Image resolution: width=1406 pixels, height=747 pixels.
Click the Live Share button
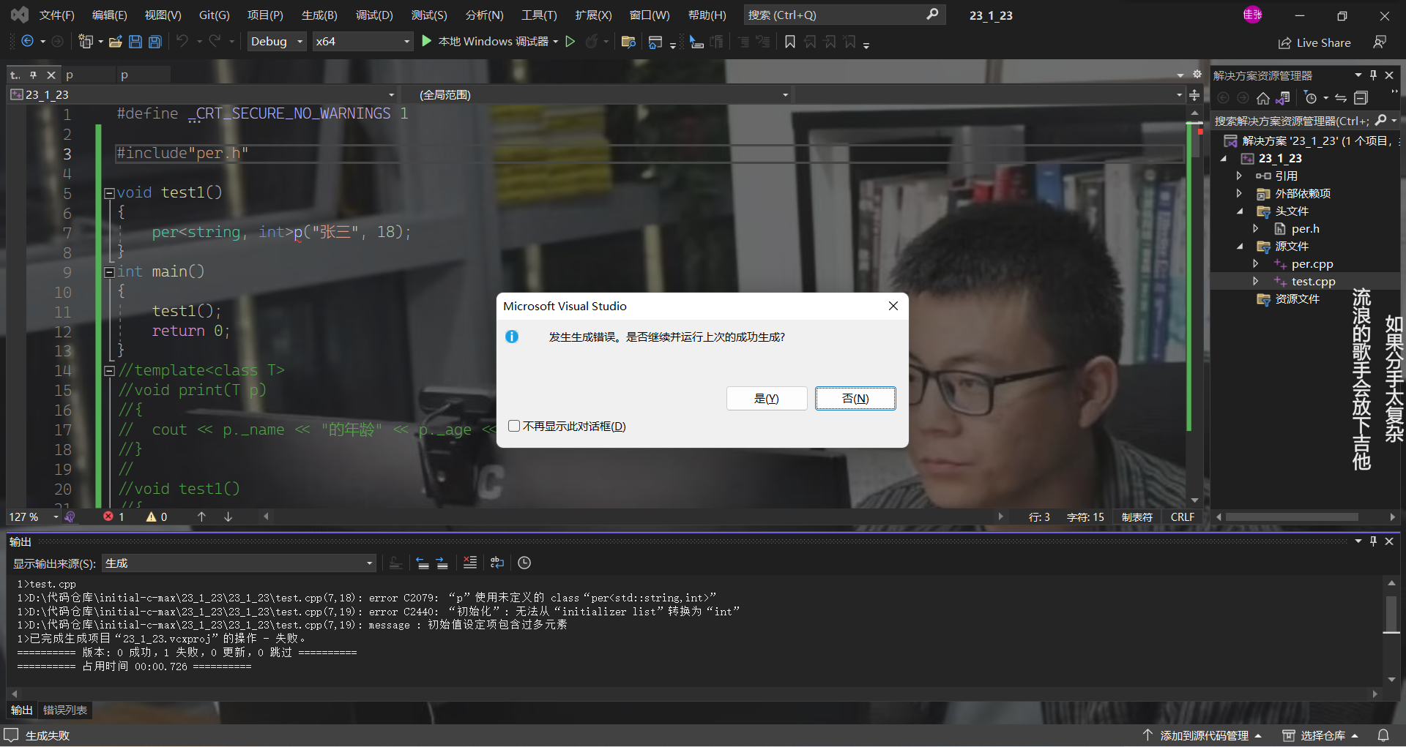(x=1314, y=42)
